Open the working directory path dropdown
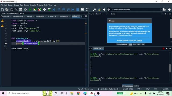The height and width of the screenshot is (96, 172). click(161, 10)
